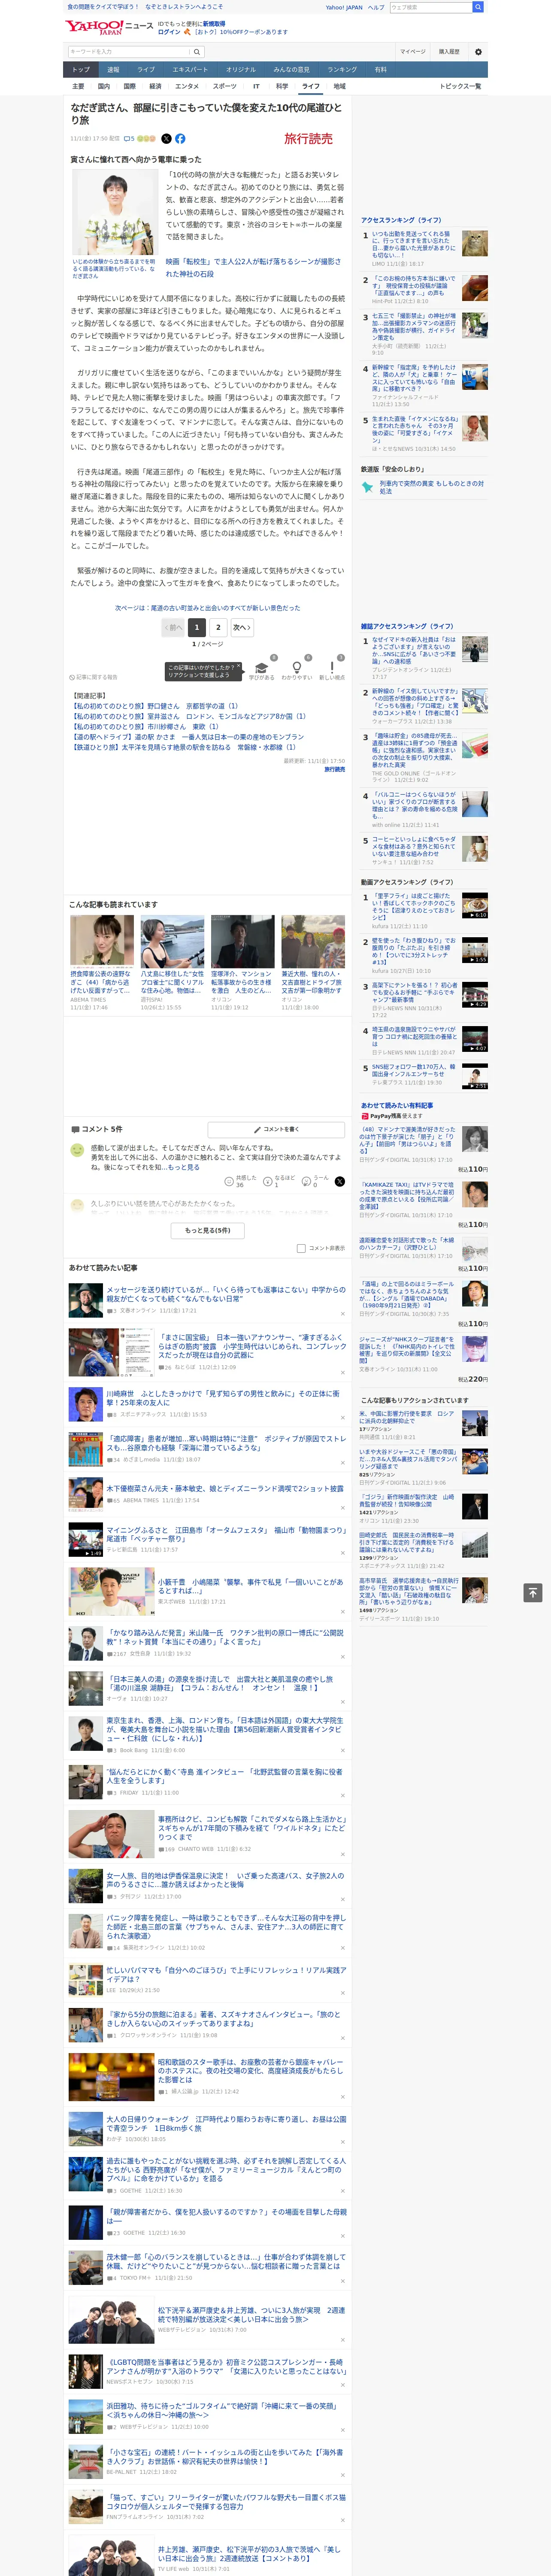Click the article author photo thumbnail
This screenshot has height=2576, width=551.
114,213
